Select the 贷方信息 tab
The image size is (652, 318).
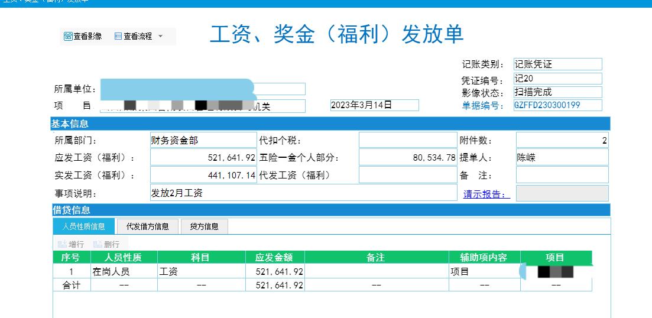tap(203, 226)
